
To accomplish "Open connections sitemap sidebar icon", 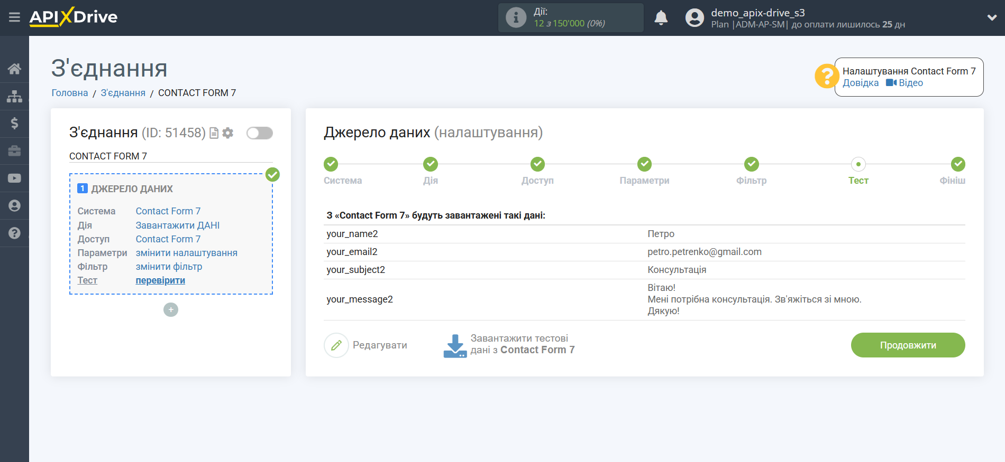I will [14, 96].
